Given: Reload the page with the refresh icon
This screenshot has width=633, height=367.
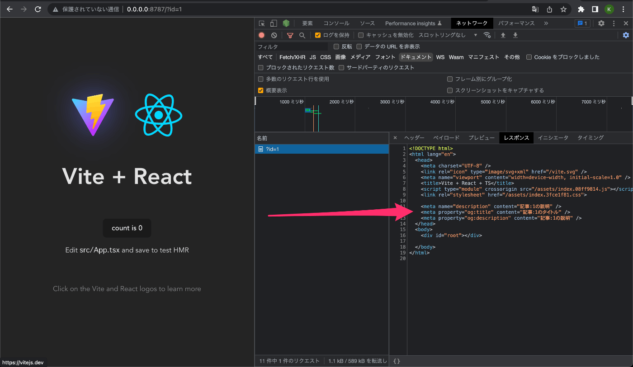Looking at the screenshot, I should (x=38, y=9).
